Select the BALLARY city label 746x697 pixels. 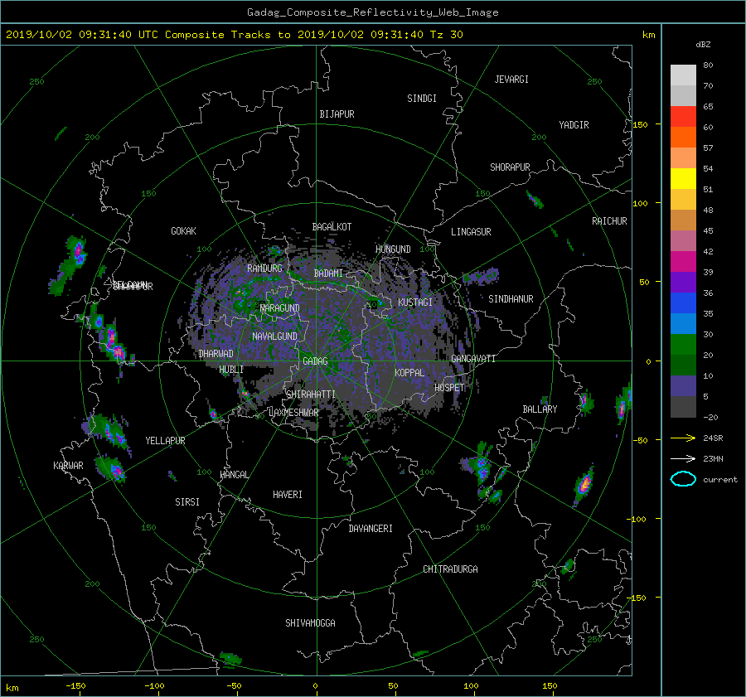540,409
